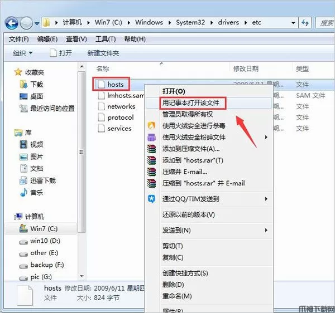Select the networks file
The image size is (335, 313).
click(x=117, y=106)
